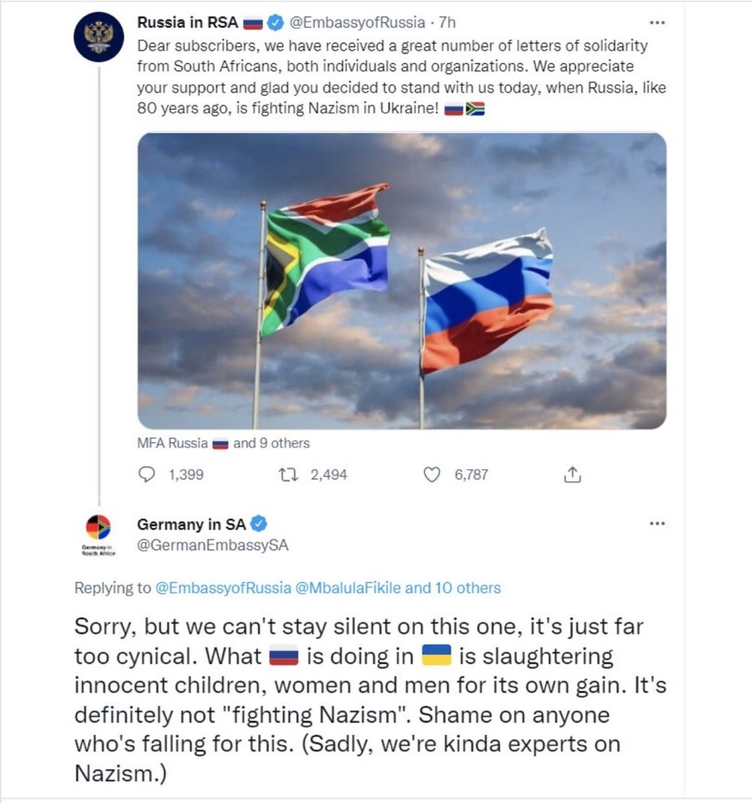752x803 pixels.
Task: Open the Russia in RSA display name
Action: 187,23
